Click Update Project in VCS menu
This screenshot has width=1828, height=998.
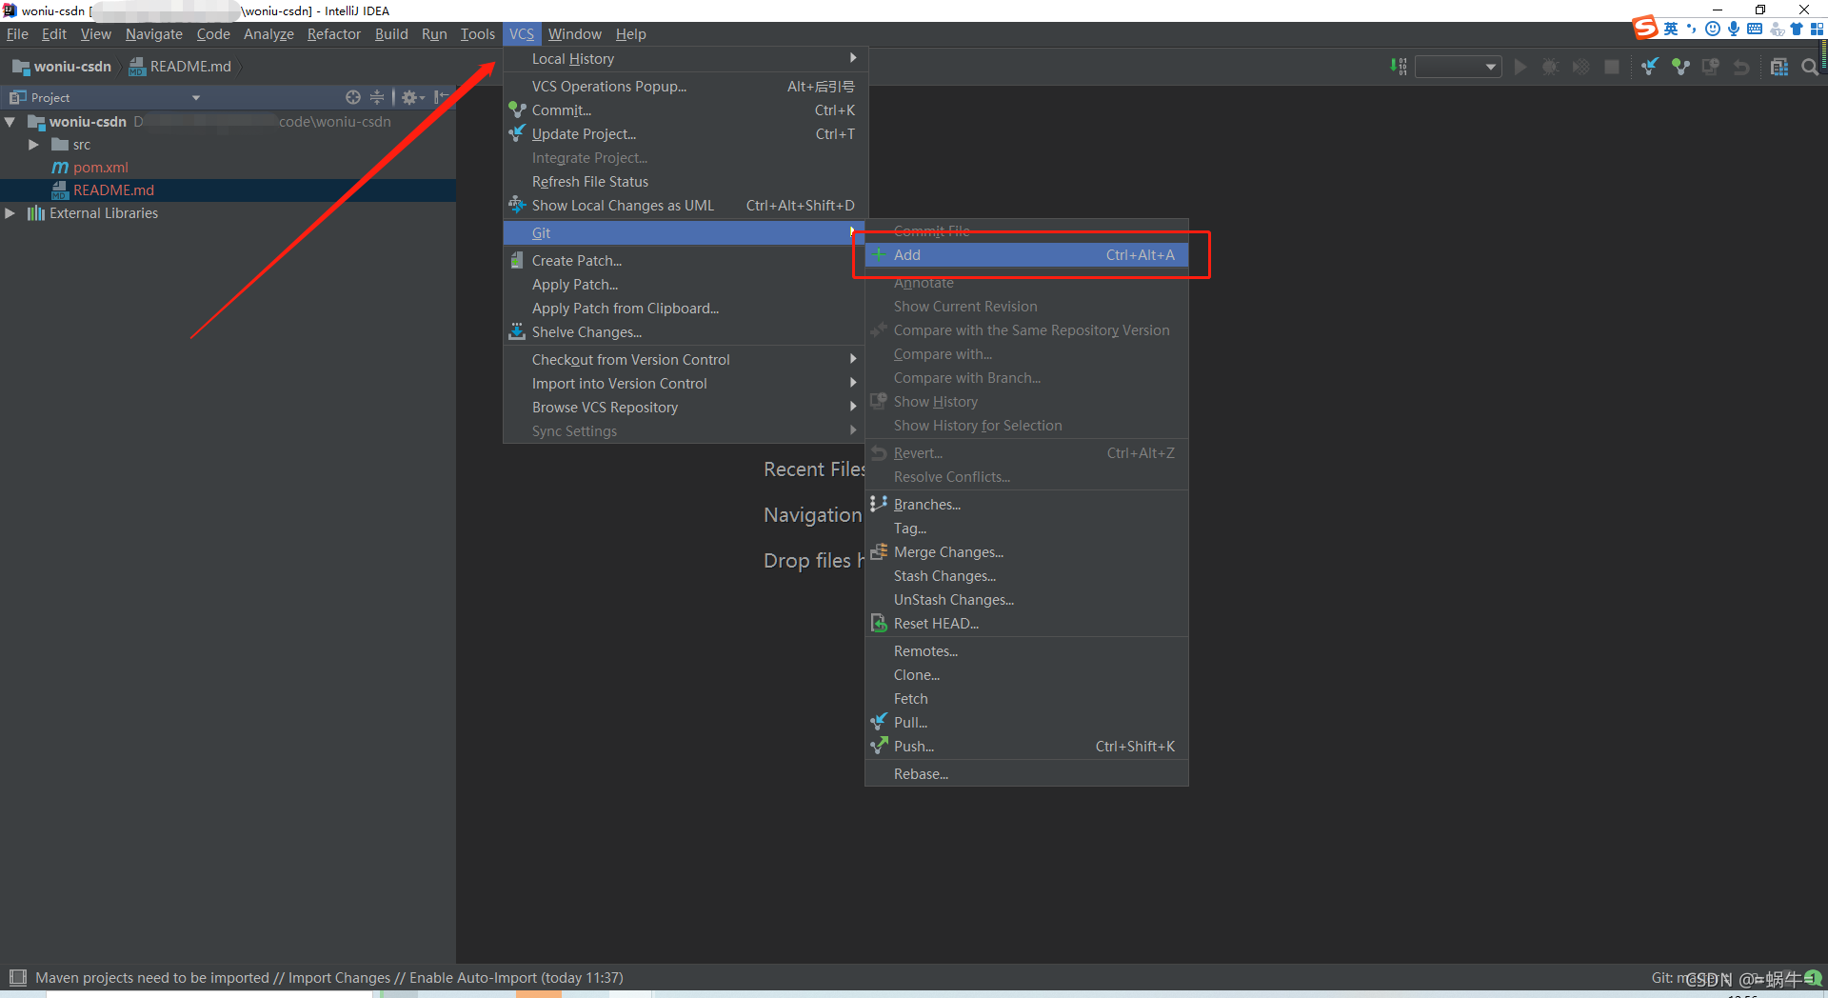685,134
